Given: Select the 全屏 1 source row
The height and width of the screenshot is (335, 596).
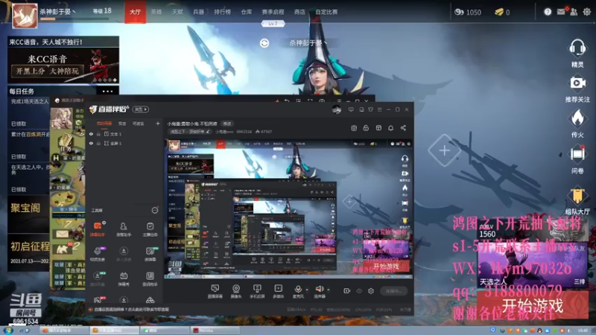Looking at the screenshot, I should [124, 143].
